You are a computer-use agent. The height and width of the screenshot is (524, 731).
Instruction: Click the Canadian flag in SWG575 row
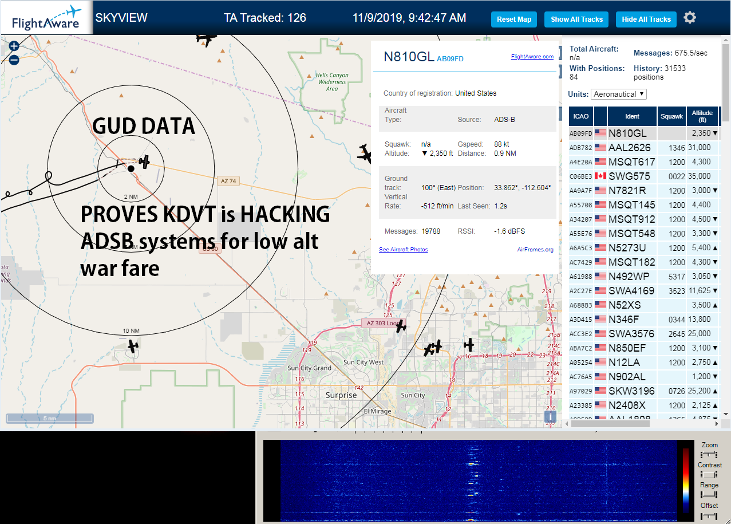(x=600, y=176)
